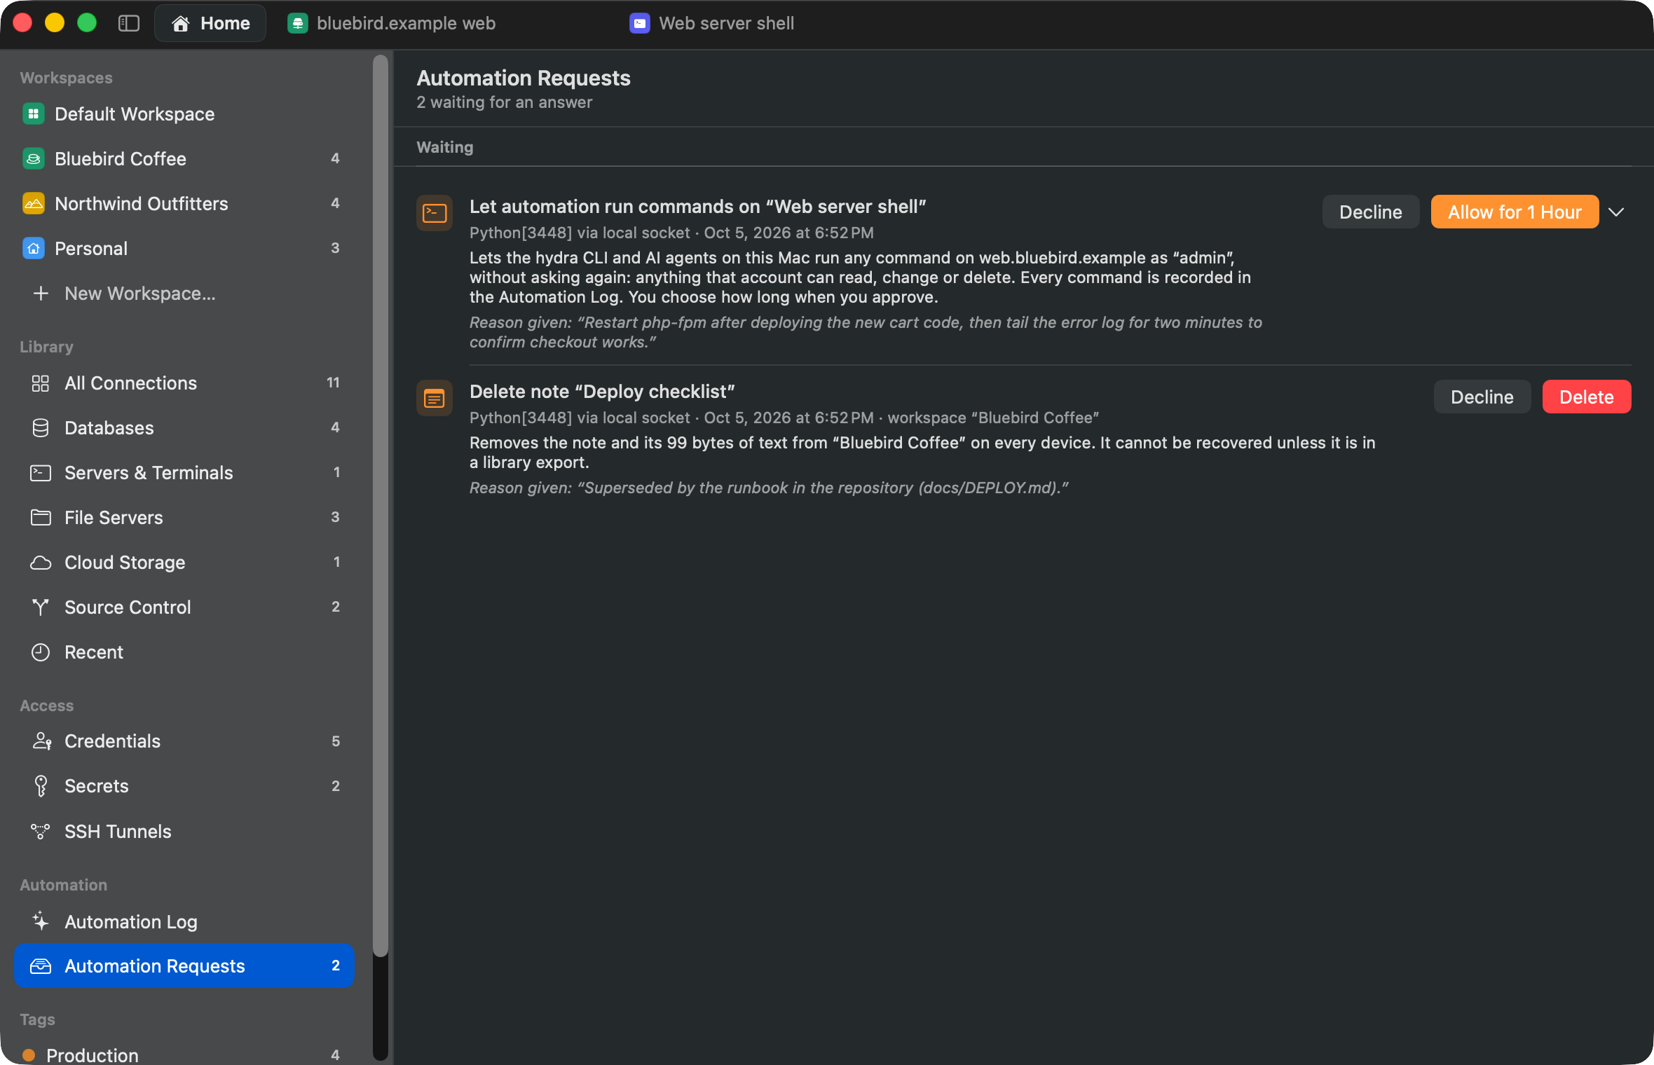Click the "2 waiting for an answer" subtitle
The width and height of the screenshot is (1654, 1065).
(504, 102)
